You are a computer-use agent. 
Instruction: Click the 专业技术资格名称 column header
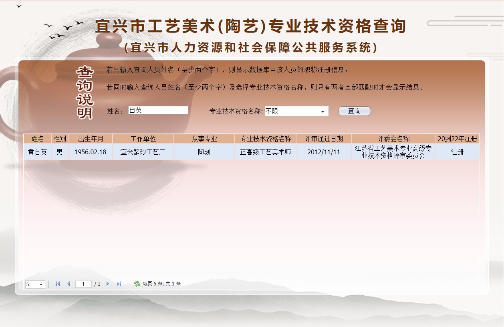click(265, 138)
